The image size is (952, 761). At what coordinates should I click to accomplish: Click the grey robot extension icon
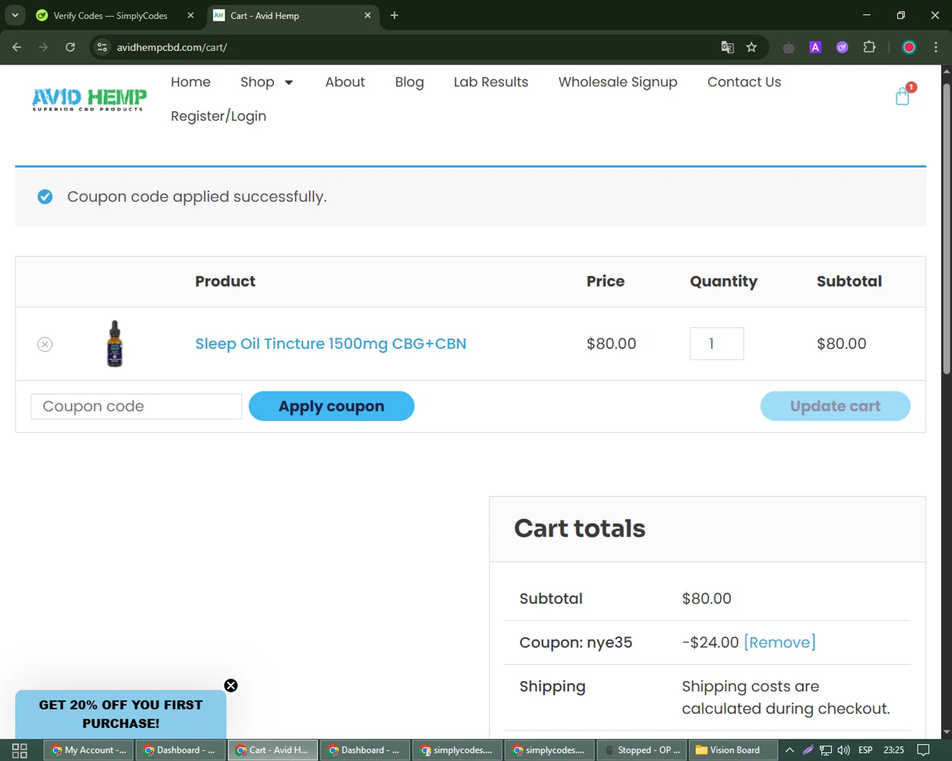click(788, 47)
